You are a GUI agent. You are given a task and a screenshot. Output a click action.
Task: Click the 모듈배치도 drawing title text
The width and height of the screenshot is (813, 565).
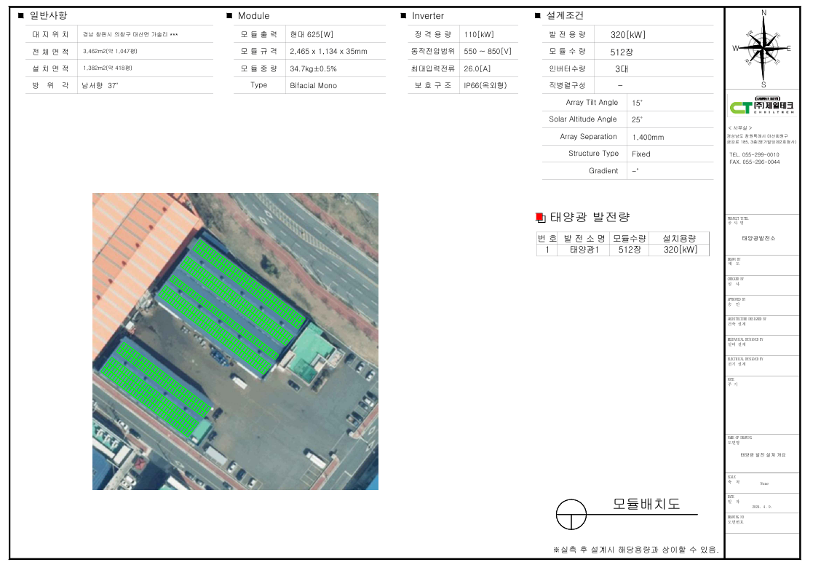tap(646, 504)
